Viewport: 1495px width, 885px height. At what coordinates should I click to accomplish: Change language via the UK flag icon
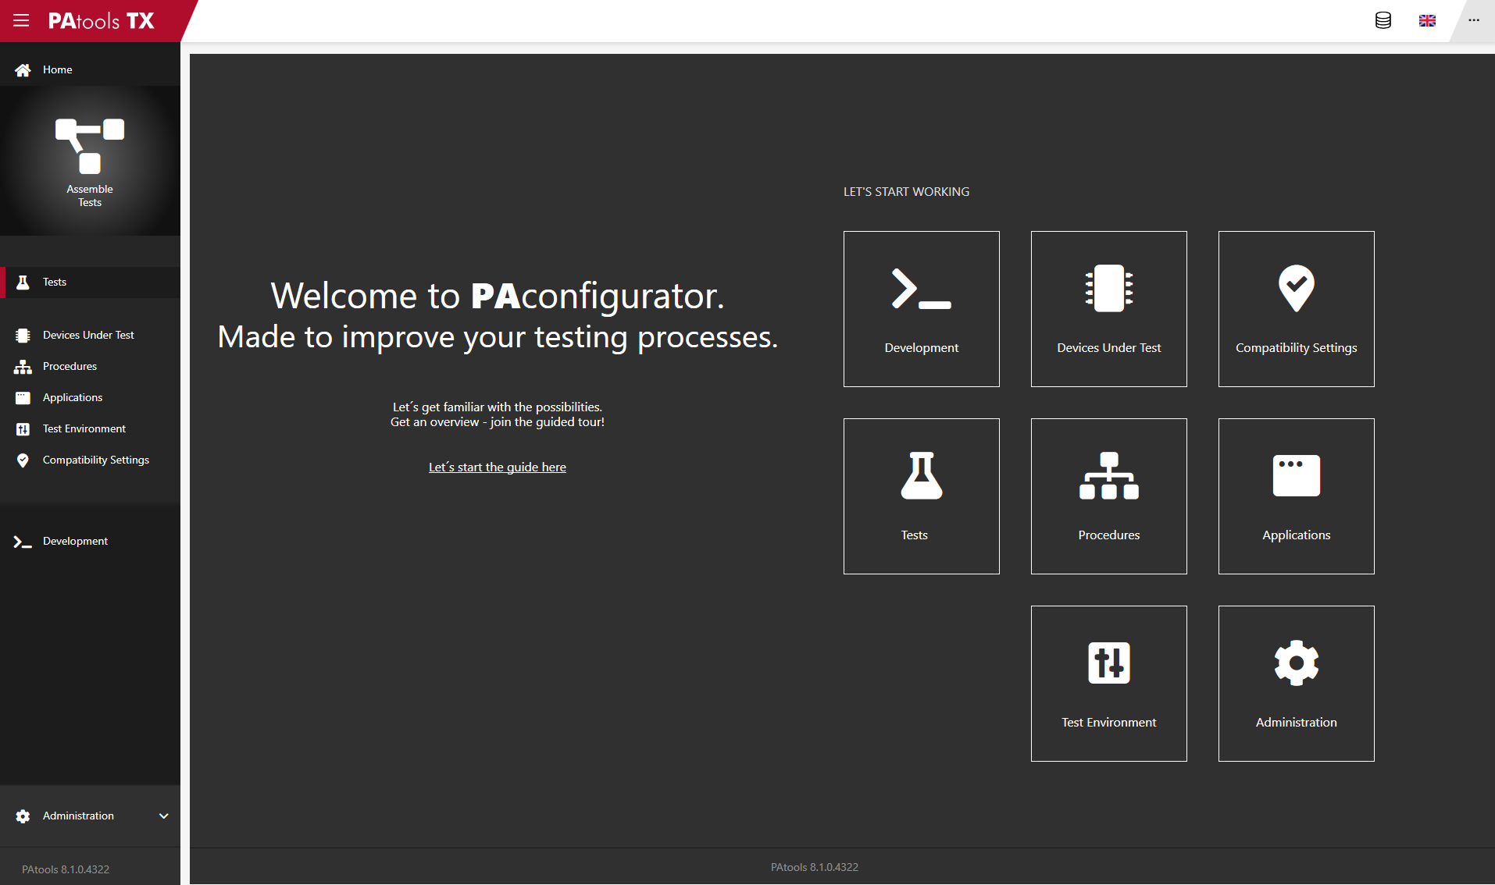pyautogui.click(x=1427, y=20)
